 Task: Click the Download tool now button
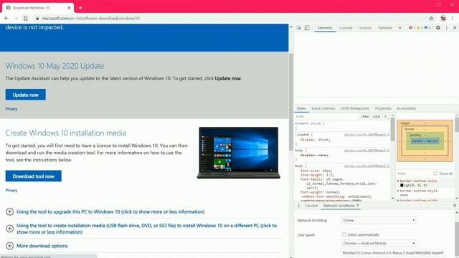34,176
